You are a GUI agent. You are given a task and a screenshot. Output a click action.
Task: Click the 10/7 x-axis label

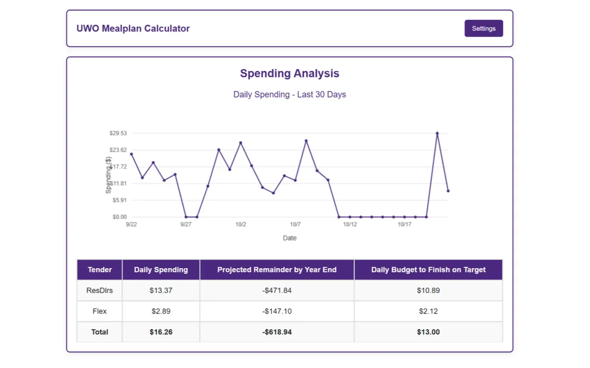tap(295, 224)
